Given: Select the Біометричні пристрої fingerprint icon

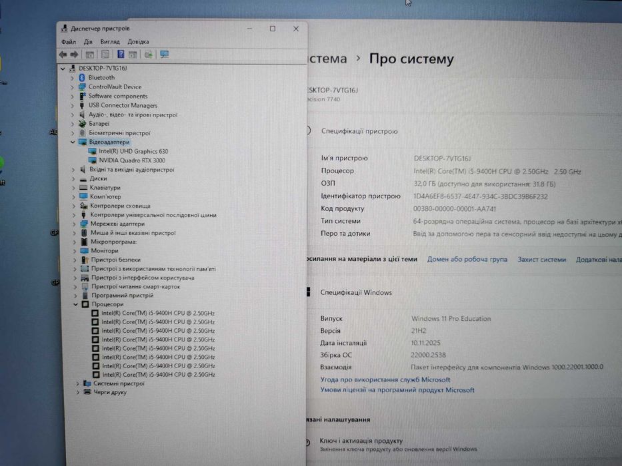Looking at the screenshot, I should 83,132.
